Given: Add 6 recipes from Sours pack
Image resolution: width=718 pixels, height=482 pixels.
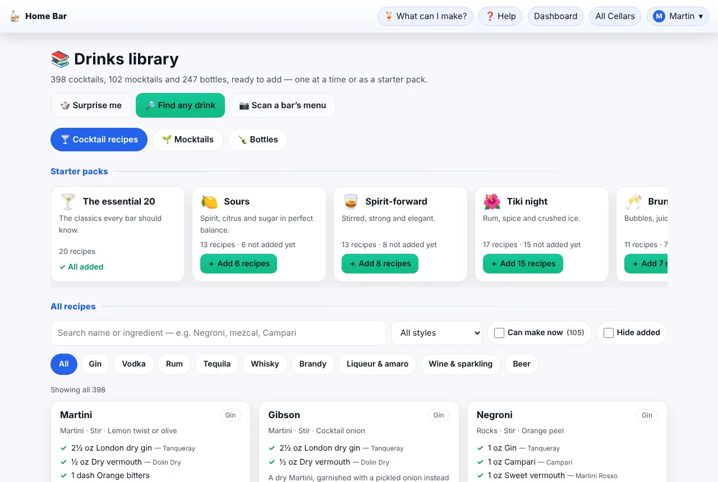Looking at the screenshot, I should 239,263.
